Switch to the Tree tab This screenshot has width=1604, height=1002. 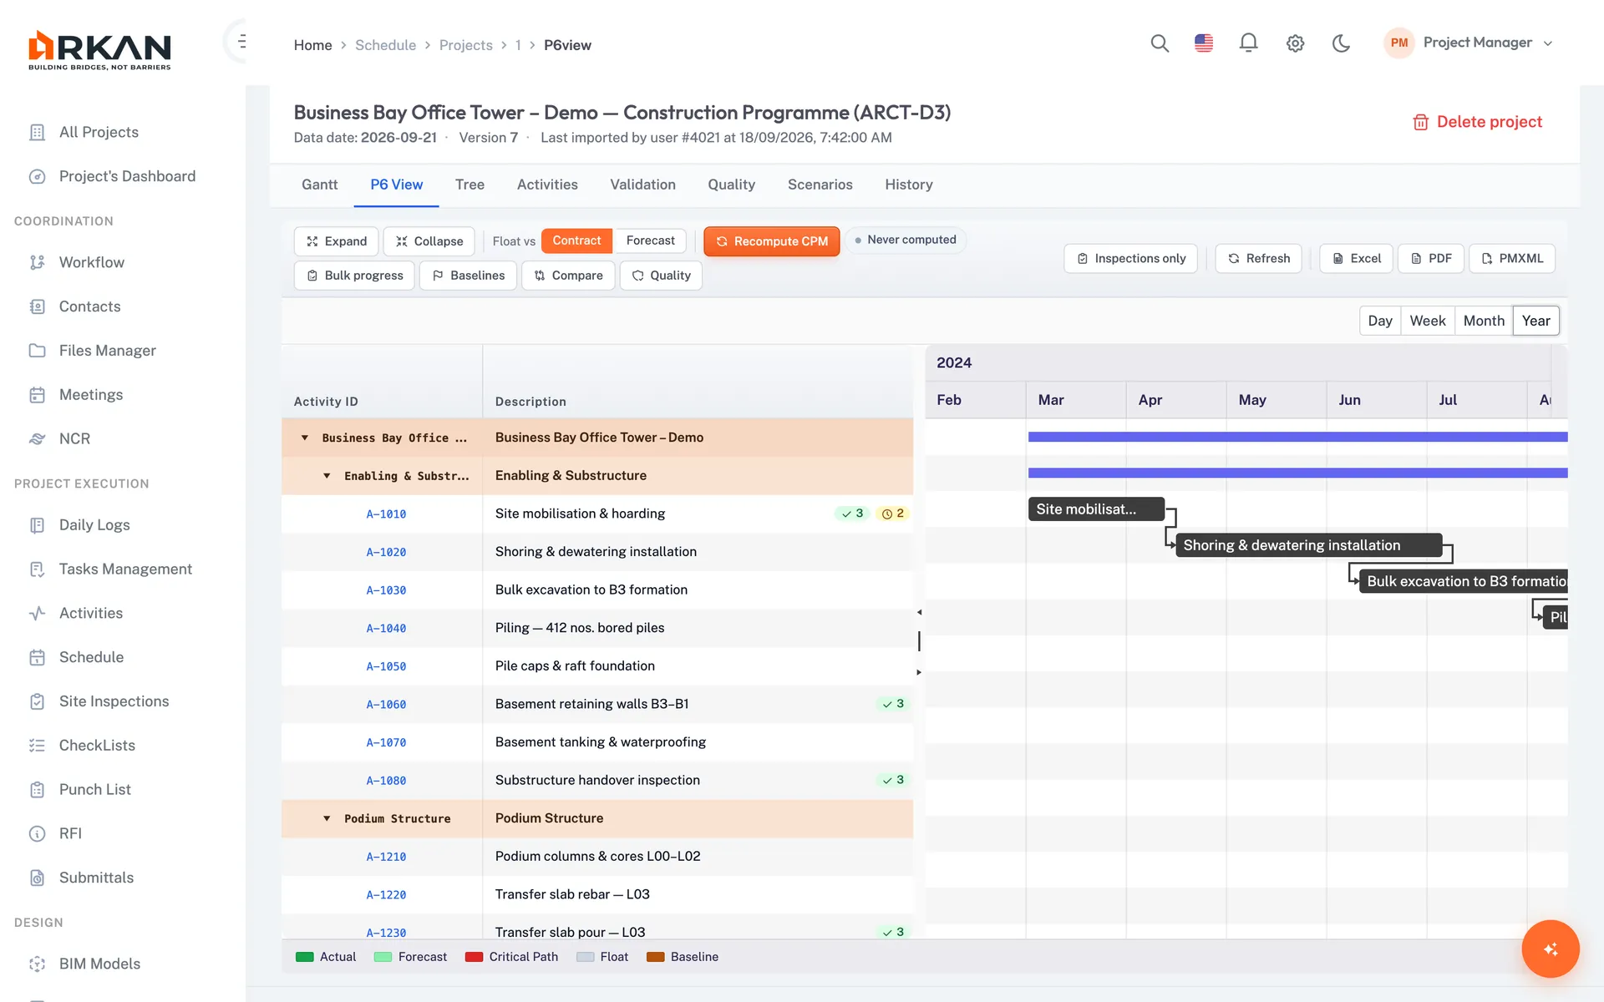pyautogui.click(x=470, y=185)
